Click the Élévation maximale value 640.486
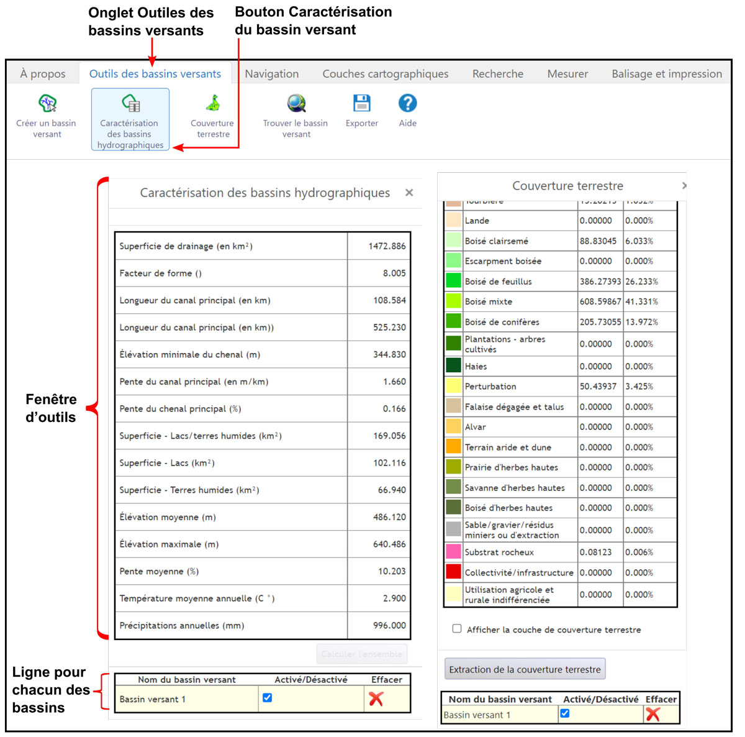 click(389, 544)
